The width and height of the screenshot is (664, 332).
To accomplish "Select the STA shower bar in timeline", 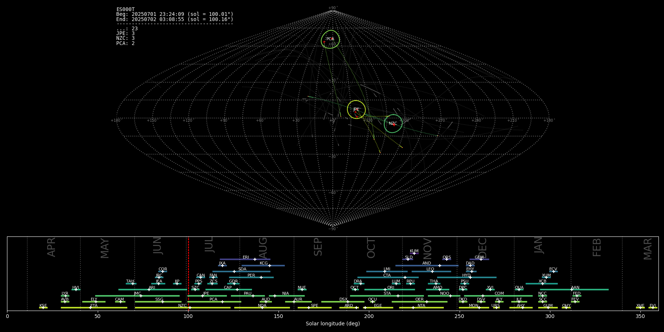I will (387, 295).
